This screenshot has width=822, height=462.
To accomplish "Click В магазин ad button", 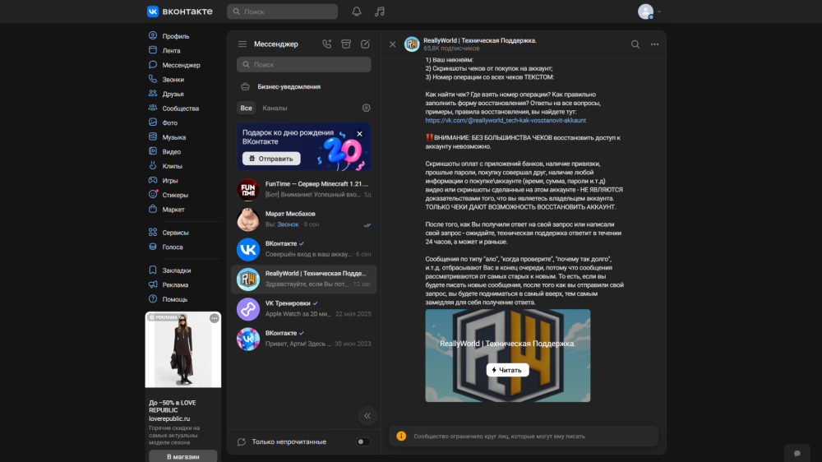I will coord(183,456).
